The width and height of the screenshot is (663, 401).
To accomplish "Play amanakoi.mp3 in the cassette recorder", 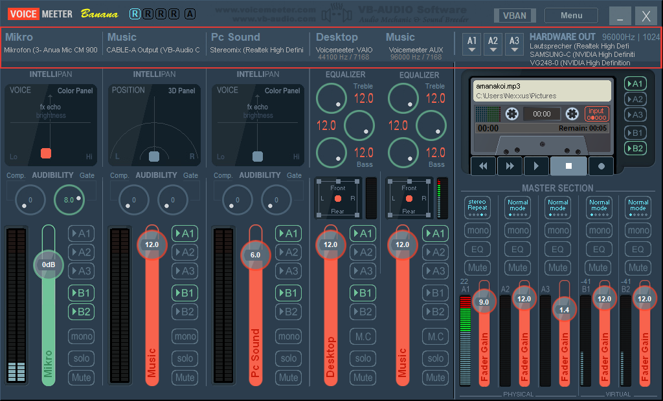I will pyautogui.click(x=536, y=166).
